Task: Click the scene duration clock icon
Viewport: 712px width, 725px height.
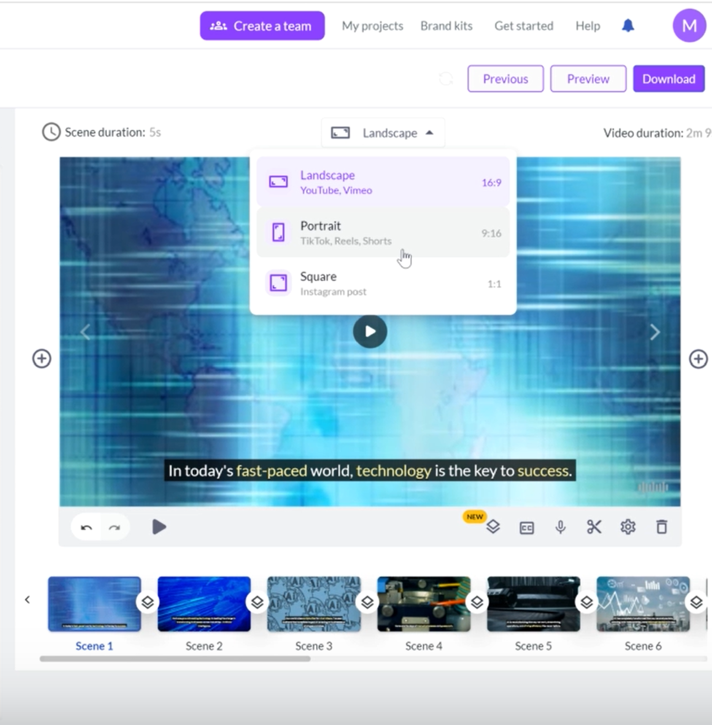Action: click(51, 132)
